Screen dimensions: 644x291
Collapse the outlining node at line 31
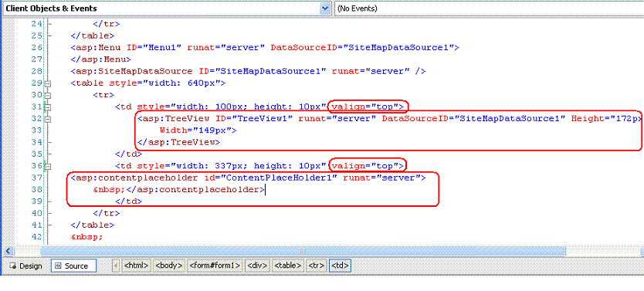48,107
